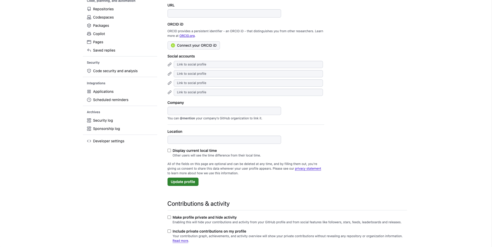Click the Codespaces icon in sidebar
The height and width of the screenshot is (247, 492).
[x=89, y=17]
